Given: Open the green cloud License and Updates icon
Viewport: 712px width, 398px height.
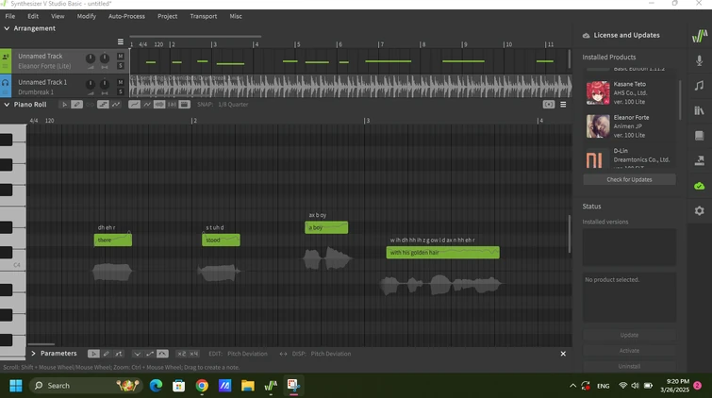Looking at the screenshot, I should click(x=700, y=186).
